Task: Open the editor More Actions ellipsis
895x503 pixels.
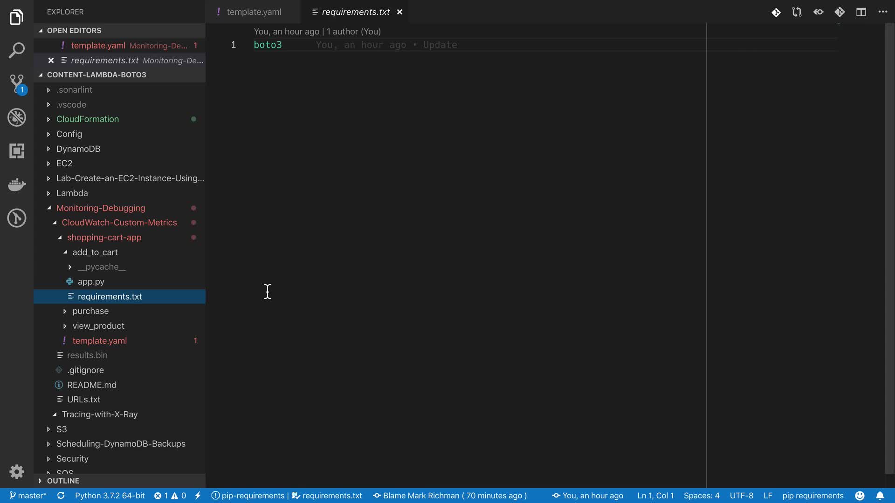Action: tap(882, 12)
